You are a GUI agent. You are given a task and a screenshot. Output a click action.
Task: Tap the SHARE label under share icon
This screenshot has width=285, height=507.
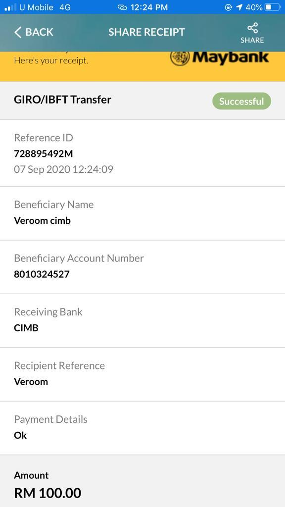point(252,40)
